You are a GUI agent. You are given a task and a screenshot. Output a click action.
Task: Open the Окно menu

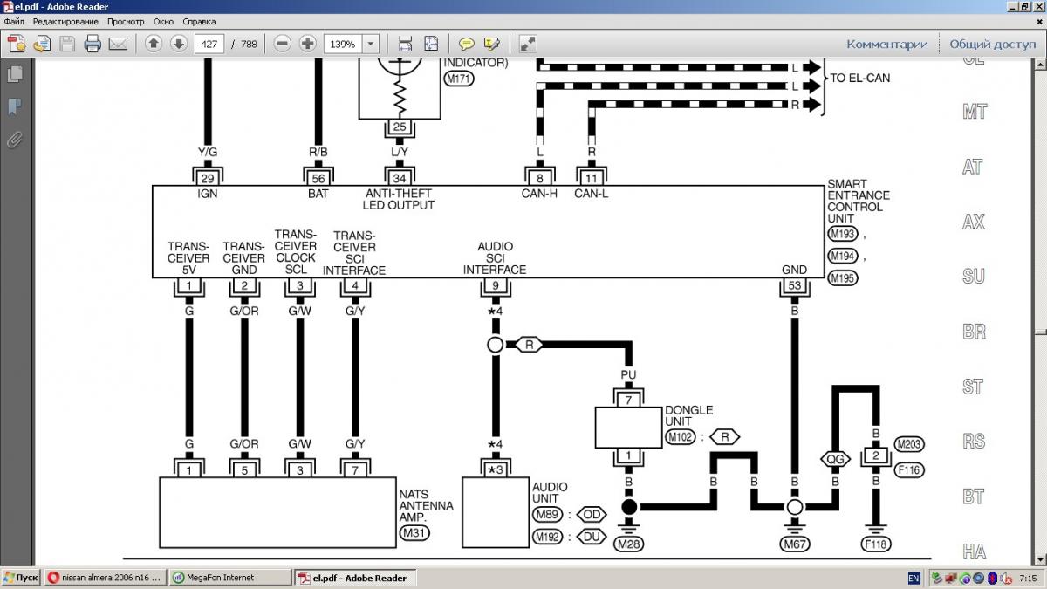tap(163, 20)
